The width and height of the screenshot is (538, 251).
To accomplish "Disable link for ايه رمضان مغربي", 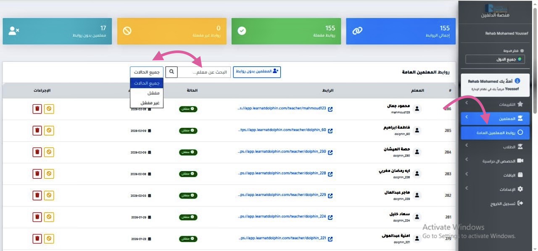I will coord(49,174).
